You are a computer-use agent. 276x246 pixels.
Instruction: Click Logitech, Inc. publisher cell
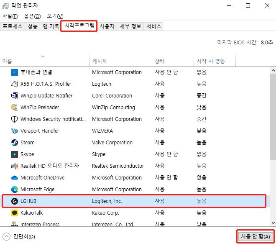107,201
